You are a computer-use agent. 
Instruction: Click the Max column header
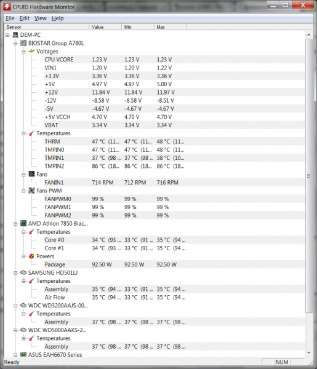pyautogui.click(x=171, y=27)
